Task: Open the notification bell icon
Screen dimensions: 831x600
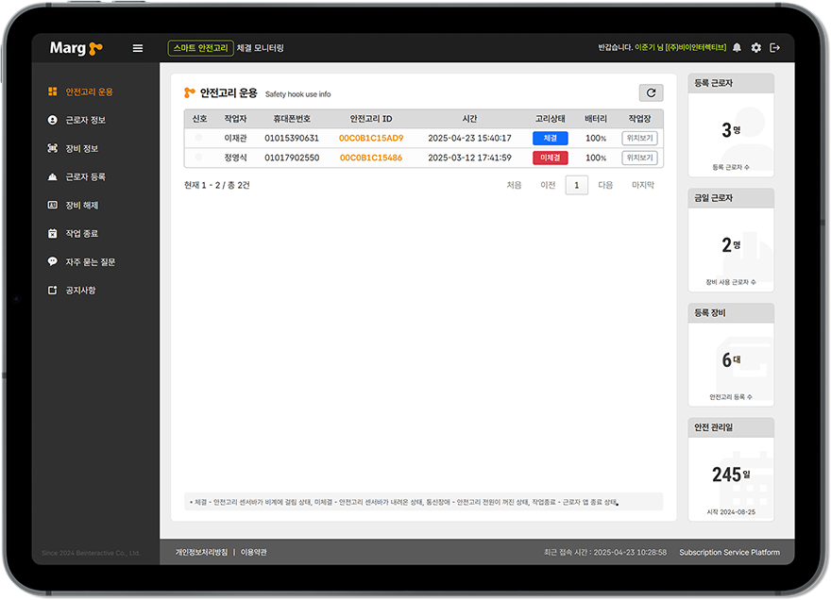Action: (737, 48)
